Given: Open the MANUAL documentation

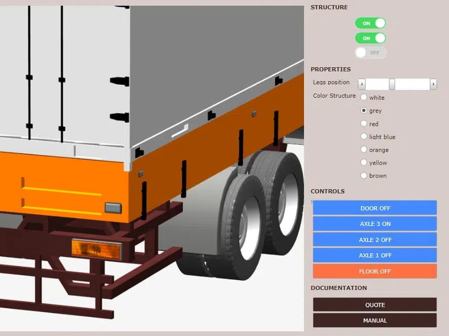Looking at the screenshot, I should point(375,320).
